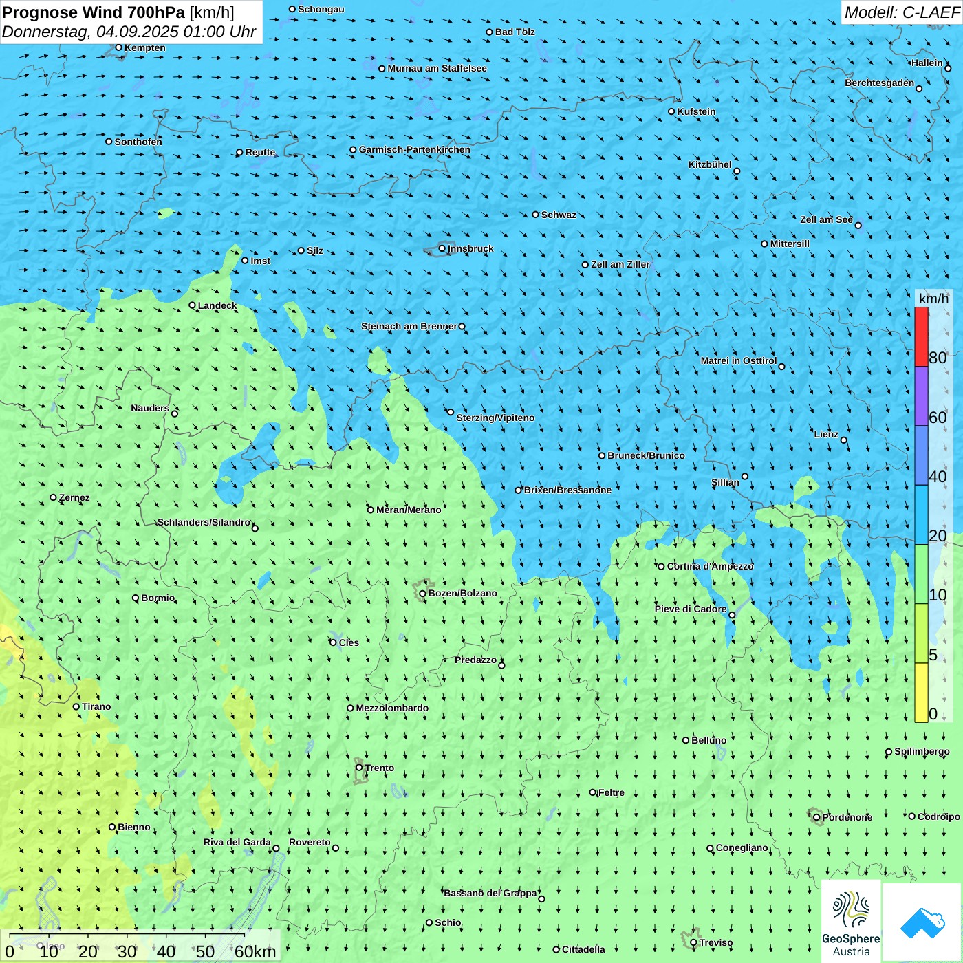Click the Tirano location dot
Image resolution: width=963 pixels, height=963 pixels.
pos(76,706)
